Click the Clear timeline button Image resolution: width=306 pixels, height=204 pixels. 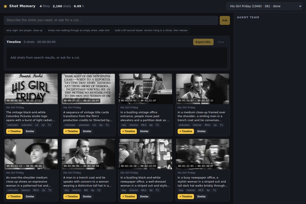click(221, 42)
